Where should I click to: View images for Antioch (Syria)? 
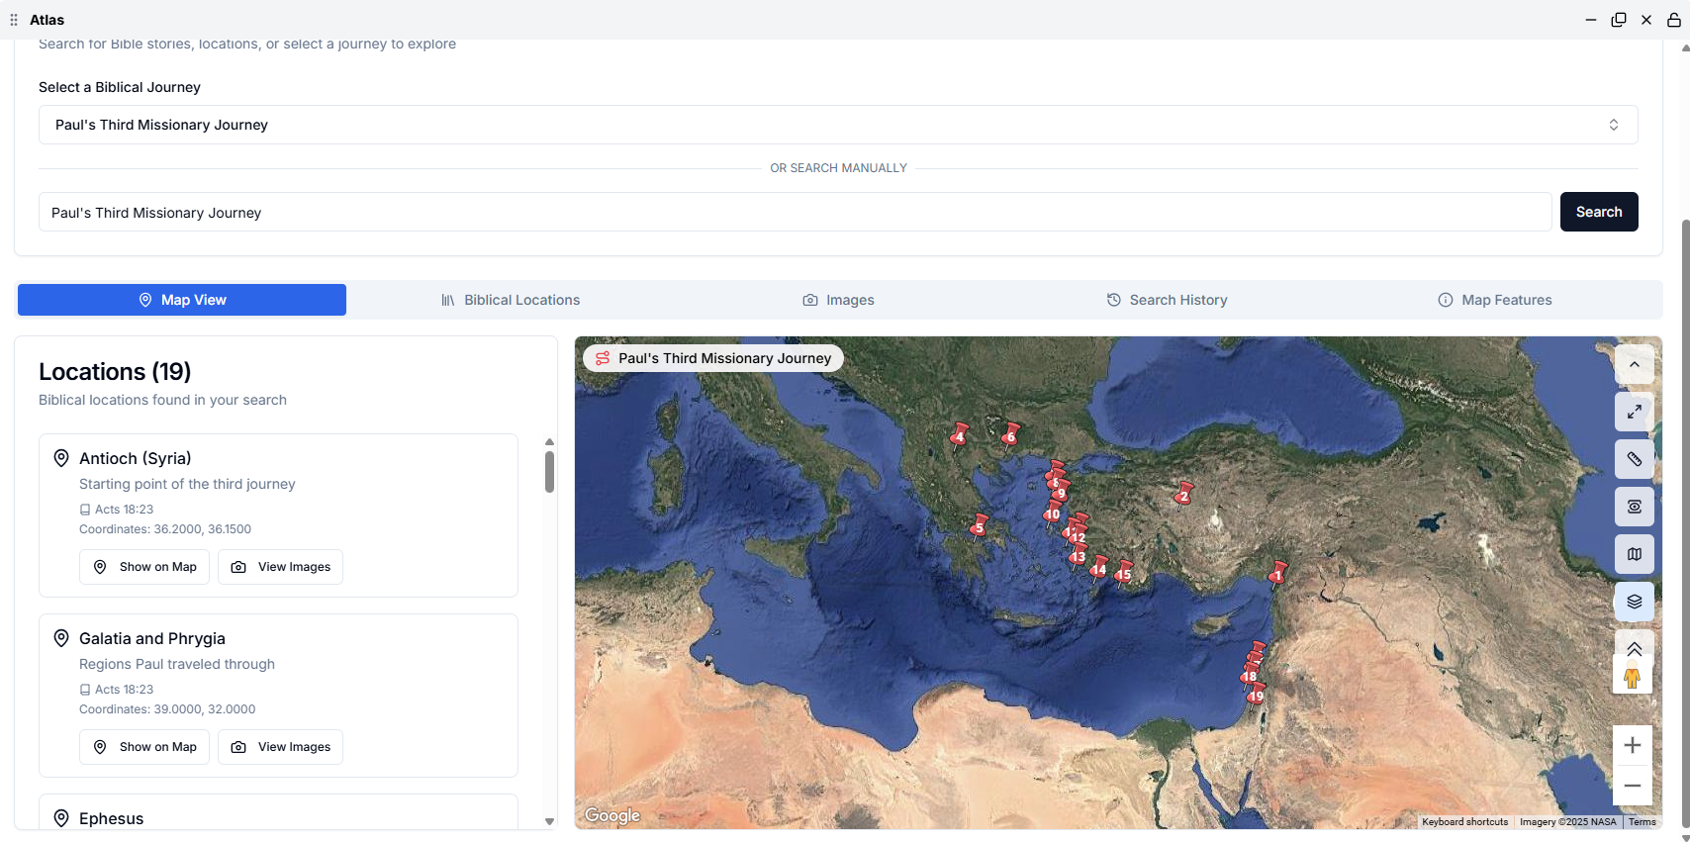point(281,567)
